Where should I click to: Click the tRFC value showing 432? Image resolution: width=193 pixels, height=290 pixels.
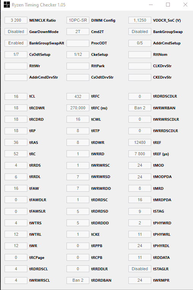point(78,96)
